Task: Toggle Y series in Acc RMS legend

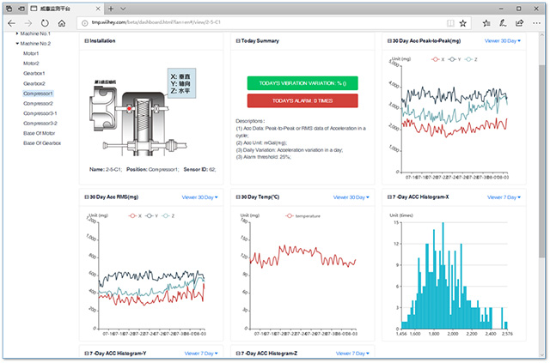Action: (x=151, y=216)
